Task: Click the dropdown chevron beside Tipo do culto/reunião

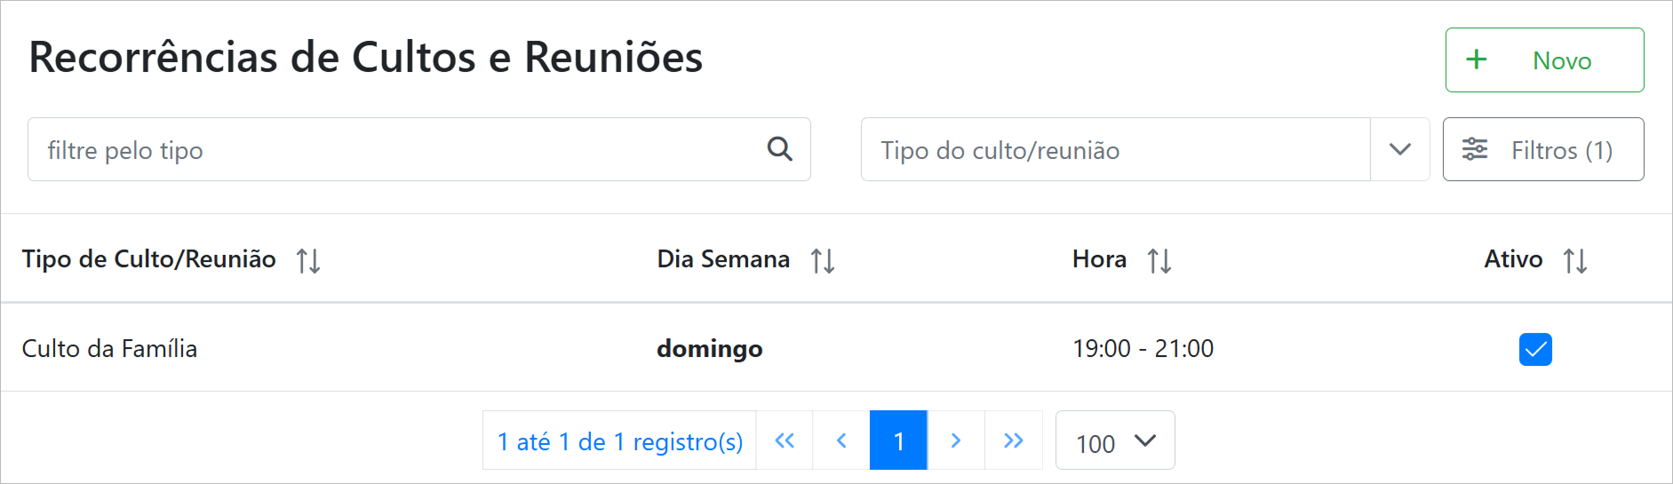Action: coord(1400,149)
